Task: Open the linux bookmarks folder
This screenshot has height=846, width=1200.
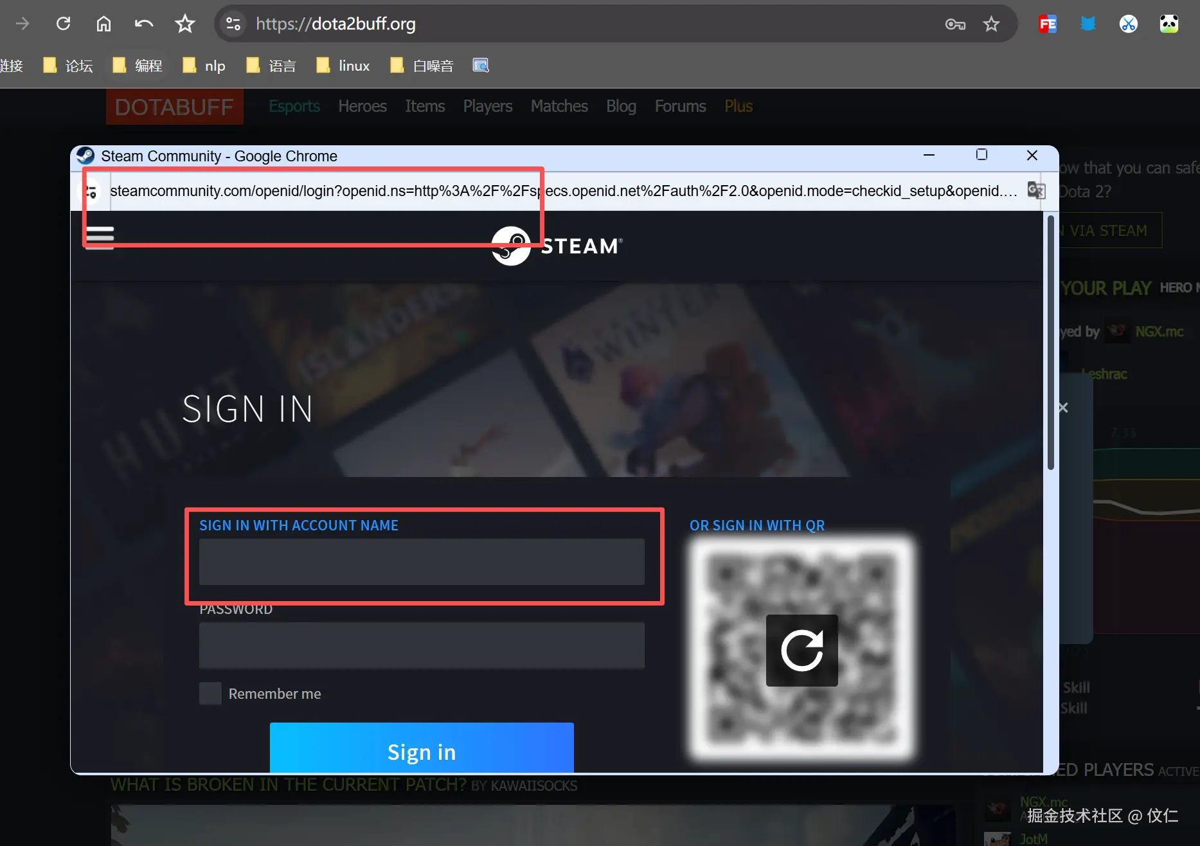Action: point(343,66)
